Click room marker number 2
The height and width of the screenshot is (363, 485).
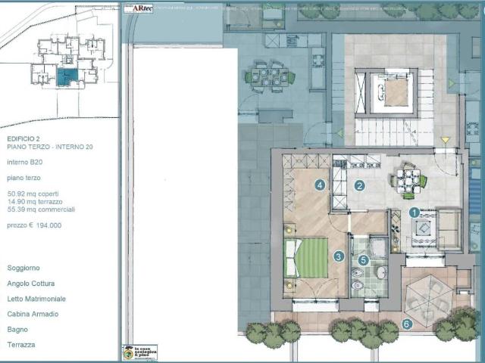[359, 185]
